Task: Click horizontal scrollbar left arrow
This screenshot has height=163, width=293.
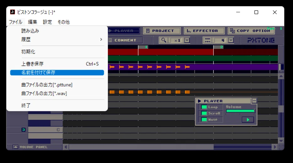Action: pos(66,147)
